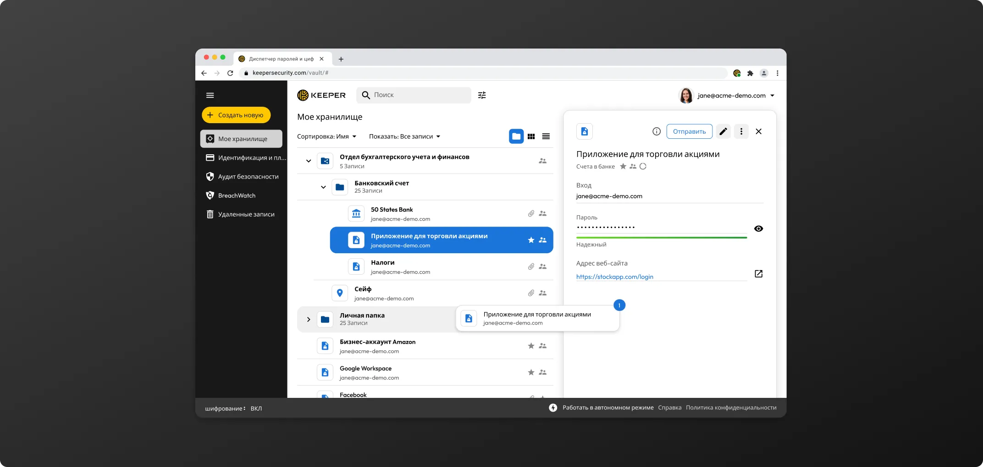Click shared users icon on Бизнес-аккаунт Amazon row

[542, 346]
